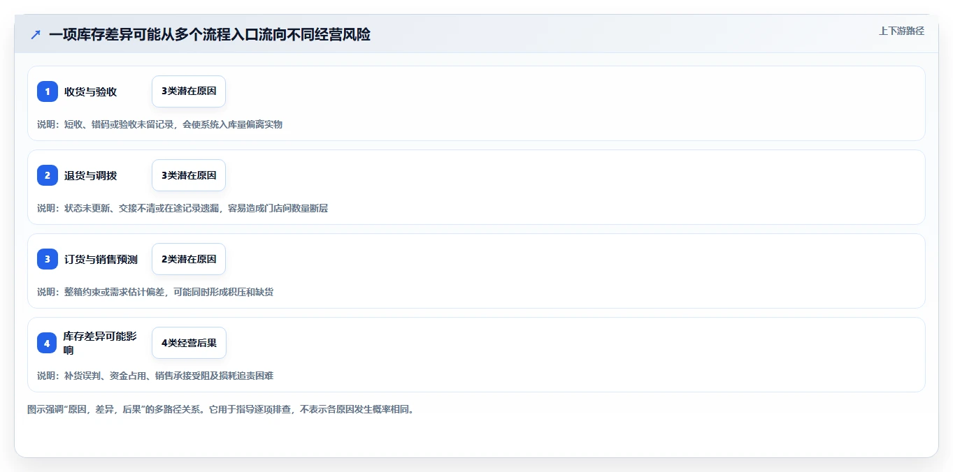Select the 4类经营后果 chip

click(x=189, y=343)
